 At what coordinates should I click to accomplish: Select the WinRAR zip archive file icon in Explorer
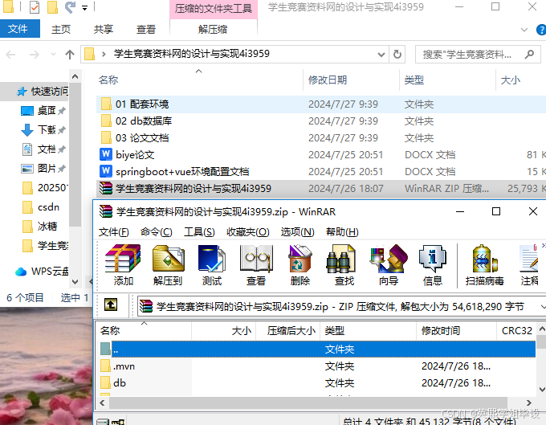pyautogui.click(x=106, y=188)
